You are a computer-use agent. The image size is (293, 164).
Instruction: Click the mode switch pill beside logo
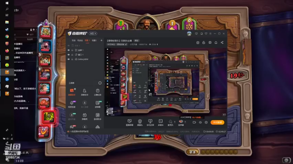coord(93,34)
